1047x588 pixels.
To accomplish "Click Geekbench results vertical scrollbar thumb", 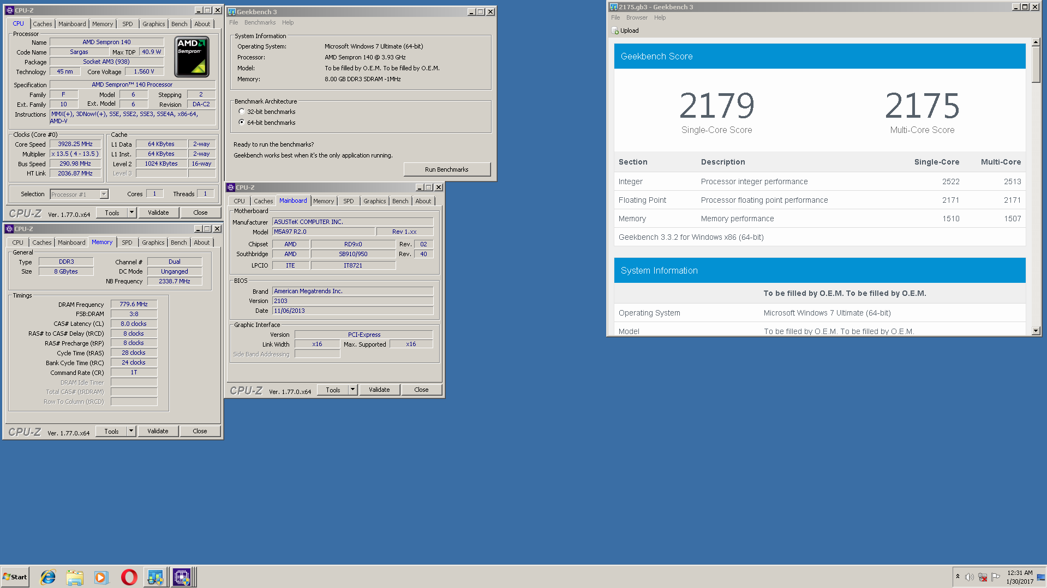I will click(x=1036, y=65).
